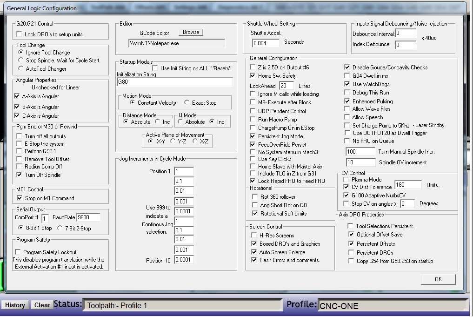Check Z is 2.5D on Output #6
The width and height of the screenshot is (473, 317).
pos(253,67)
